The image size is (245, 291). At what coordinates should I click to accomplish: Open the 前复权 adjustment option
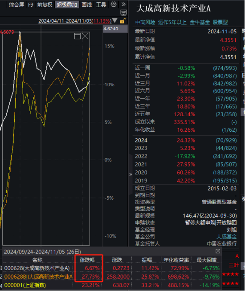point(45,4)
